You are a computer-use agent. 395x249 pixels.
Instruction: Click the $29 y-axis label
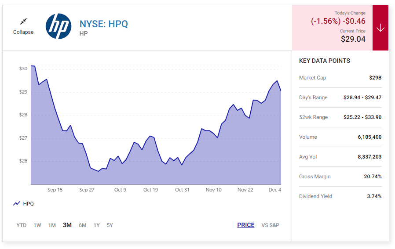tap(23, 91)
